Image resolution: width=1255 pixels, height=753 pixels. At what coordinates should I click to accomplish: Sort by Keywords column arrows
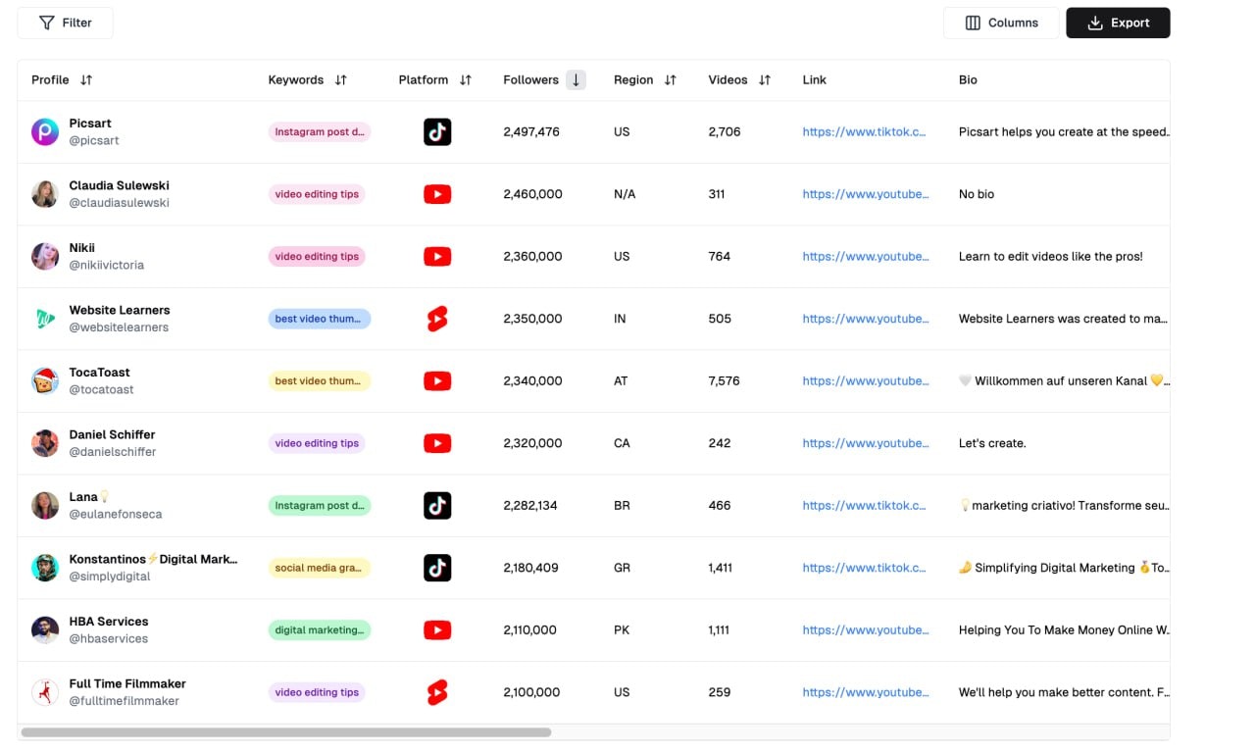tap(341, 80)
